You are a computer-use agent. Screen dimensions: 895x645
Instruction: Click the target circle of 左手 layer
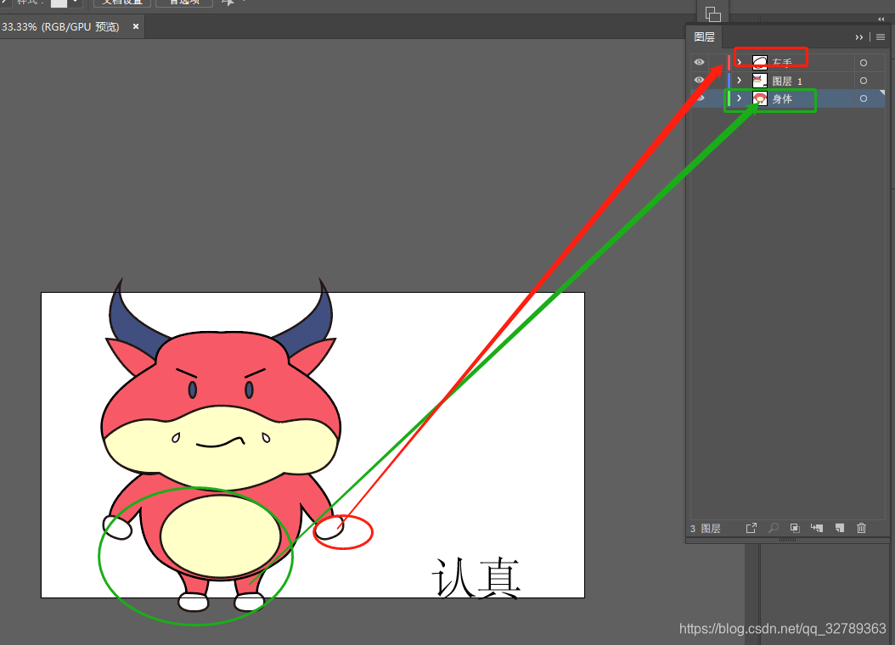point(863,63)
